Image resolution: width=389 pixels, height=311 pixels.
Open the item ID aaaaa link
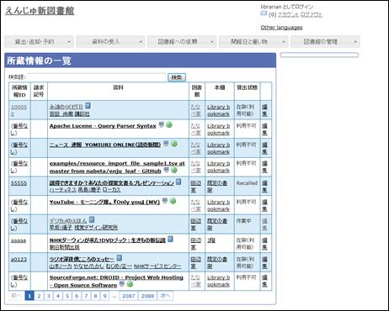[x=19, y=240]
